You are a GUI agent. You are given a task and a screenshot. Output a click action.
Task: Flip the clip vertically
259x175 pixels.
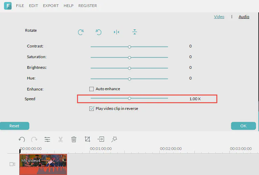(135, 32)
